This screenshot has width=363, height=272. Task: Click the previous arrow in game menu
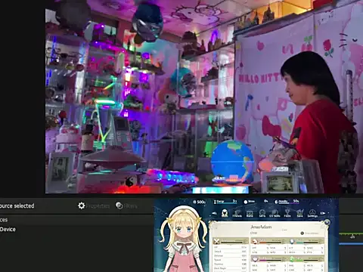[214, 213]
